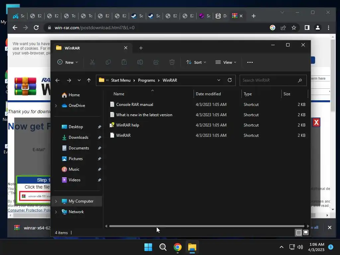The image size is (340, 255).
Task: Go up one folder level in Explorer
Action: (x=89, y=80)
